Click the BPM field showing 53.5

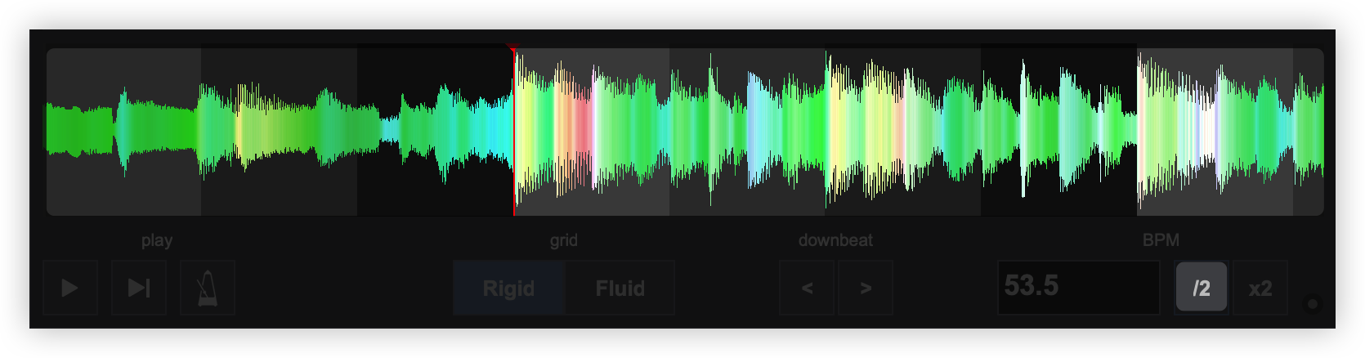[1078, 288]
